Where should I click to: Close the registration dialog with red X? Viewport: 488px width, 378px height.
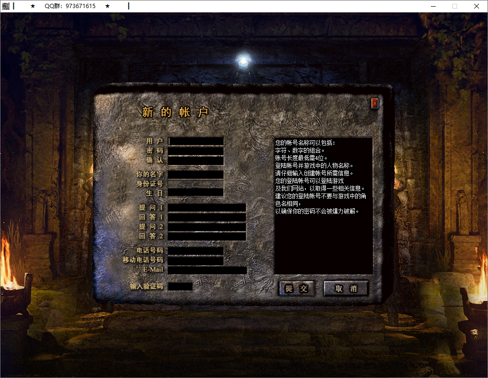click(374, 104)
